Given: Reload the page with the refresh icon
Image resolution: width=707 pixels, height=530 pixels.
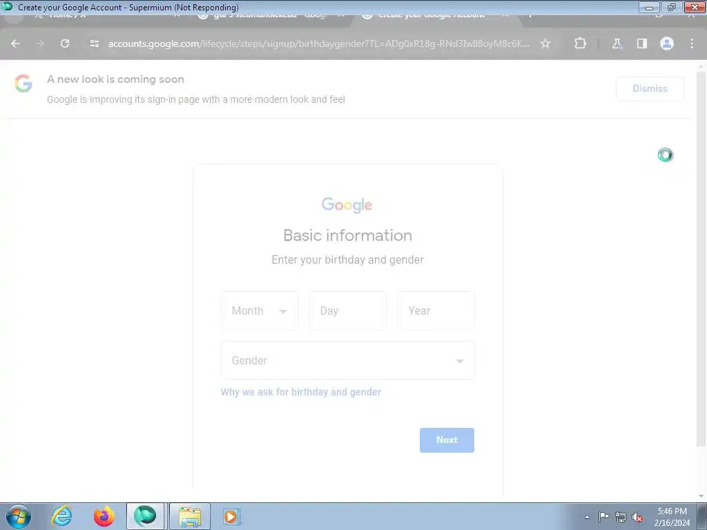Looking at the screenshot, I should point(65,43).
